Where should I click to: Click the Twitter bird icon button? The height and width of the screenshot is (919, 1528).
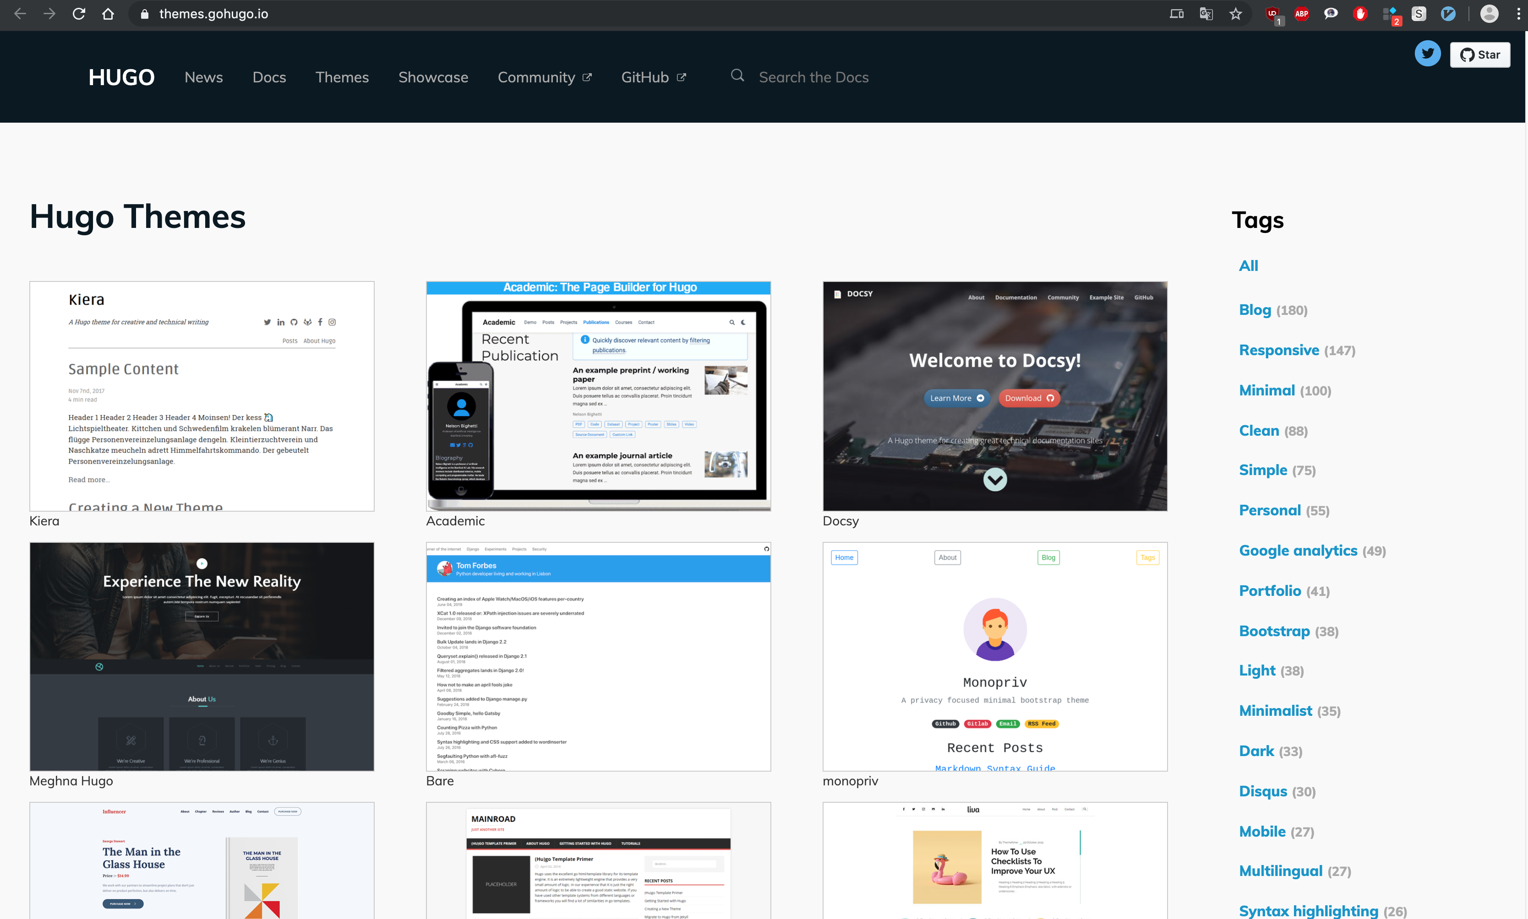pyautogui.click(x=1427, y=54)
